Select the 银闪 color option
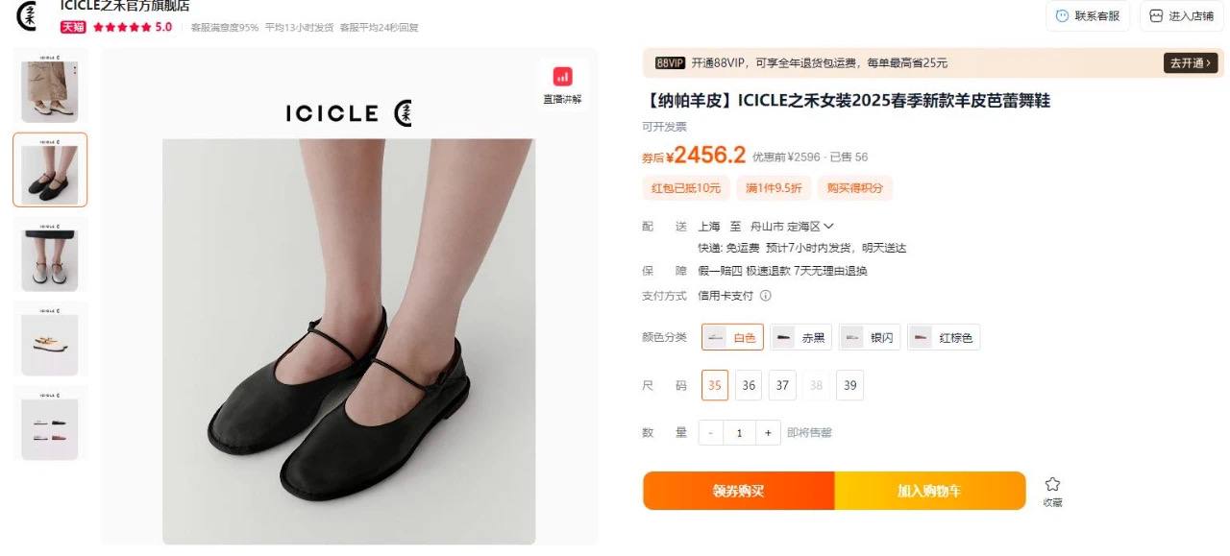Image resolution: width=1230 pixels, height=556 pixels. pos(870,337)
